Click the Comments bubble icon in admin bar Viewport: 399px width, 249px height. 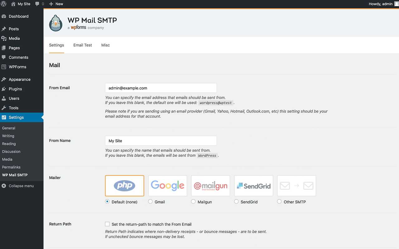[37, 4]
